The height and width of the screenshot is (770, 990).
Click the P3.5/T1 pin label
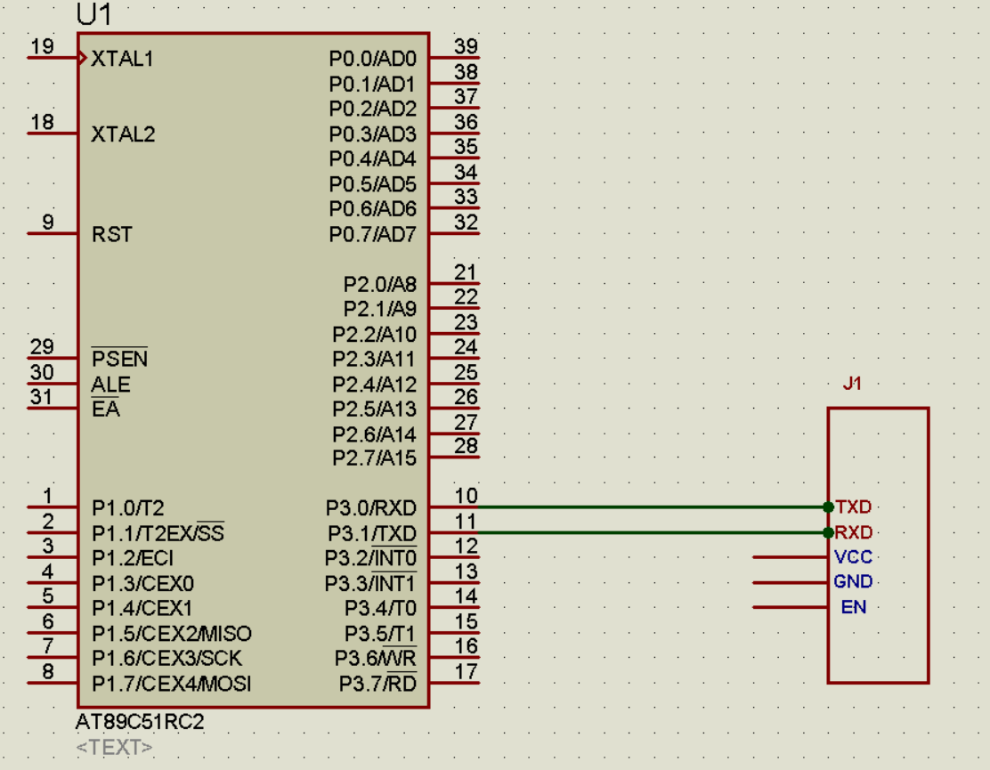(380, 633)
